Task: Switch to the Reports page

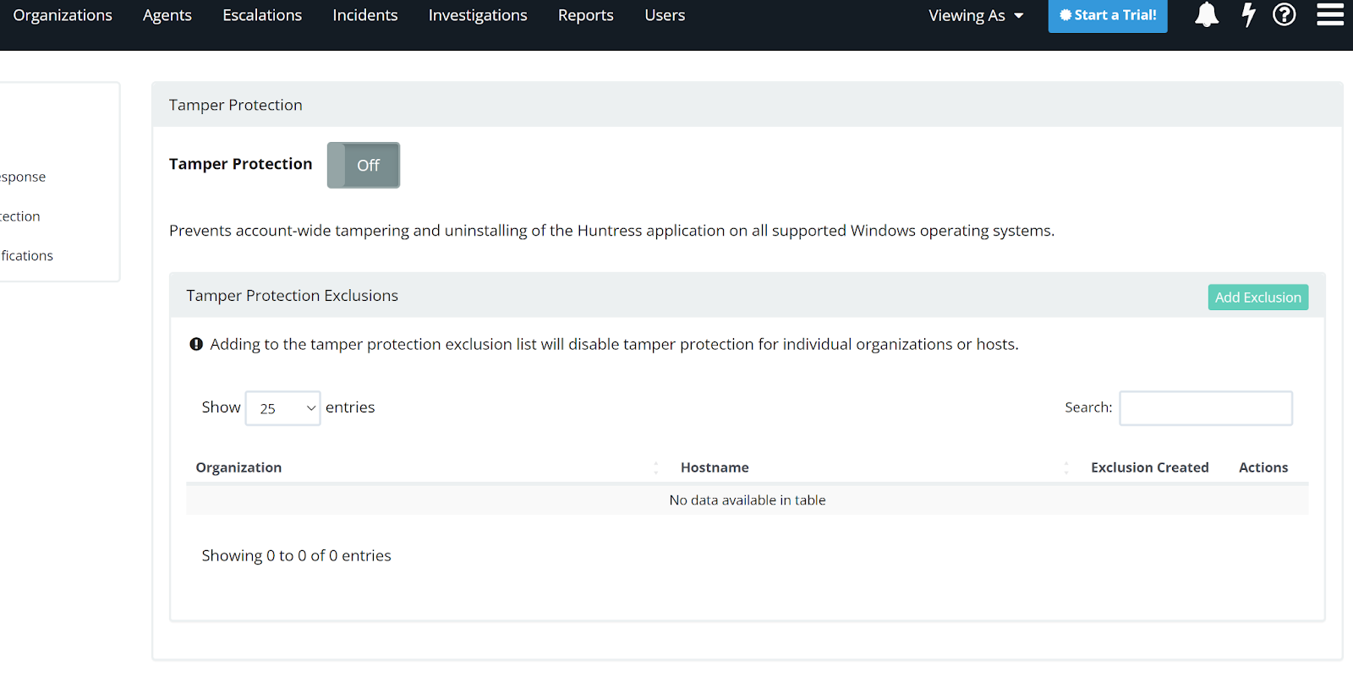Action: click(585, 15)
